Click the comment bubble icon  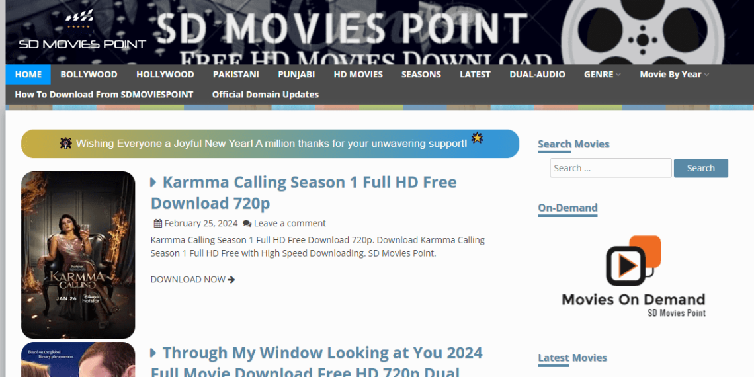[247, 224]
